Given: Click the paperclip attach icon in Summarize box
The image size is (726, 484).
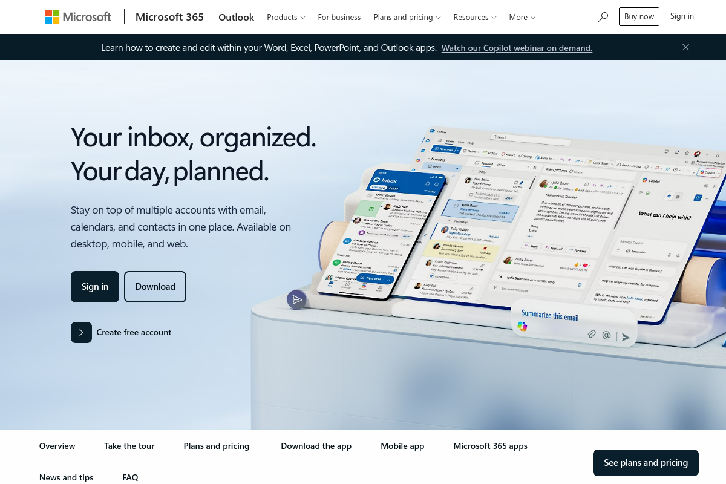Looking at the screenshot, I should (592, 334).
